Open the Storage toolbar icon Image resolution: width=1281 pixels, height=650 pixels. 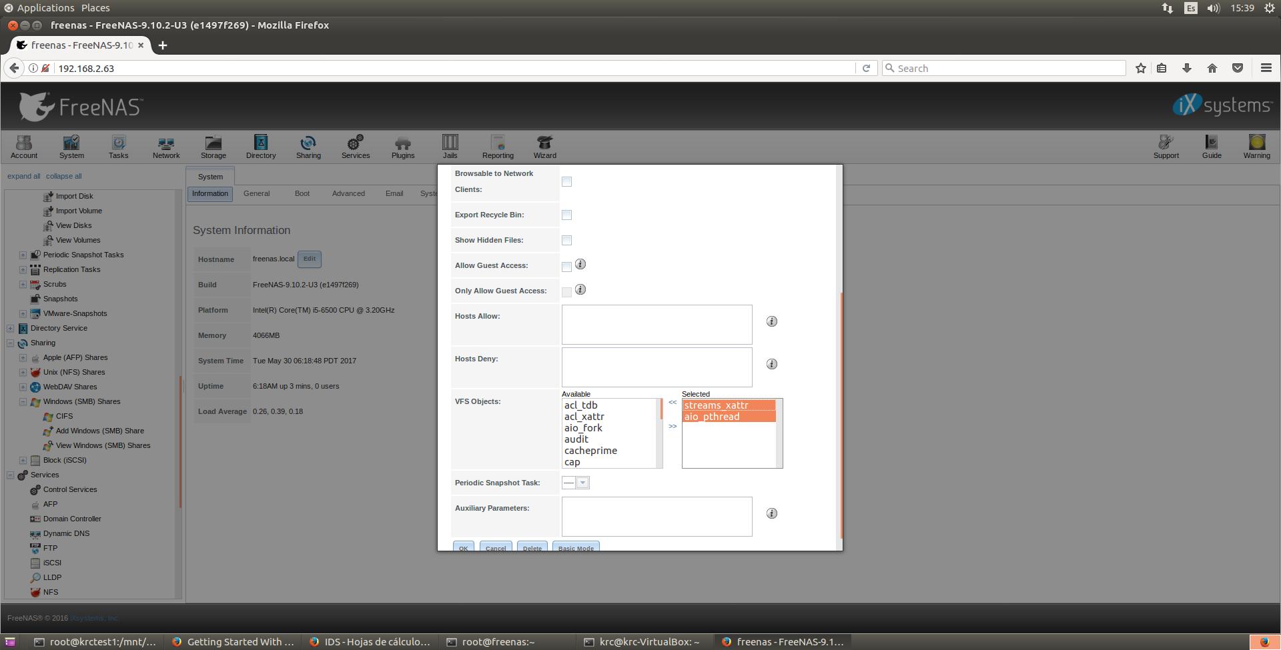(213, 147)
